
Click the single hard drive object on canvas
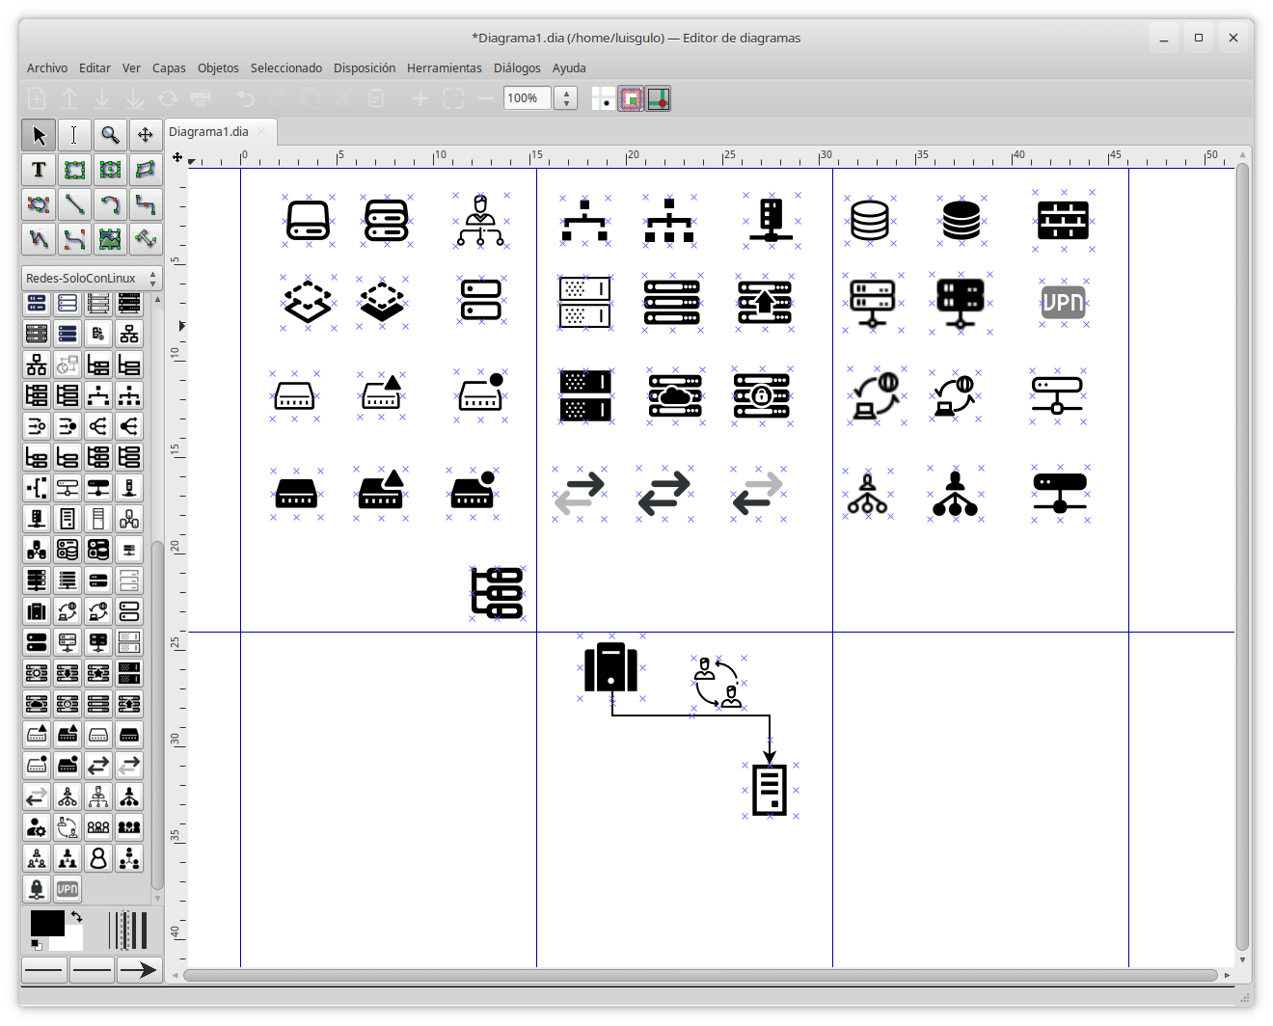tap(309, 220)
